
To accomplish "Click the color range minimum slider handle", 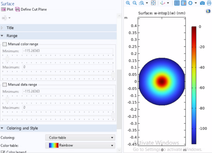I will [7, 59].
